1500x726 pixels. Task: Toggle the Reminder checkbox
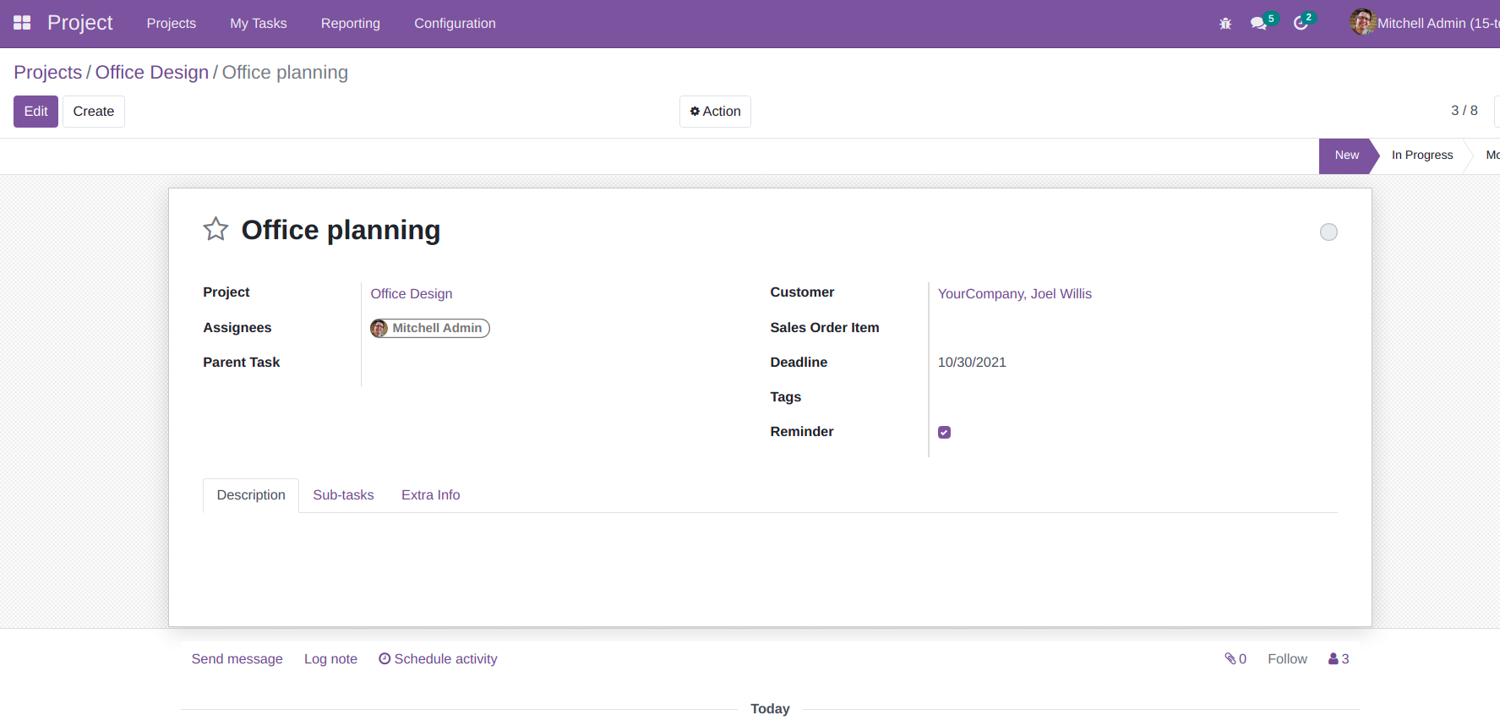pyautogui.click(x=944, y=432)
